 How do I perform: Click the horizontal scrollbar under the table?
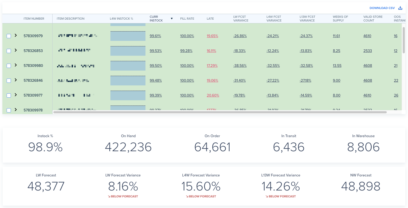pyautogui.click(x=220, y=112)
